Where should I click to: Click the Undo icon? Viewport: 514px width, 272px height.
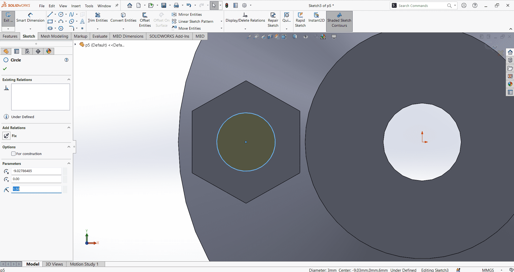coord(189,5)
